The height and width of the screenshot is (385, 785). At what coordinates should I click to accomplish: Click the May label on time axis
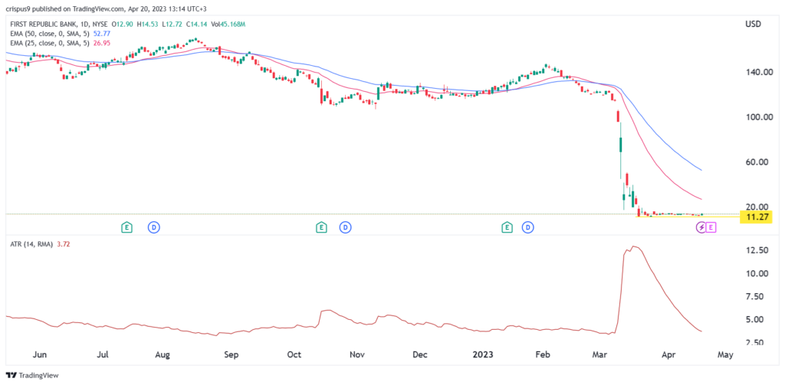point(726,354)
